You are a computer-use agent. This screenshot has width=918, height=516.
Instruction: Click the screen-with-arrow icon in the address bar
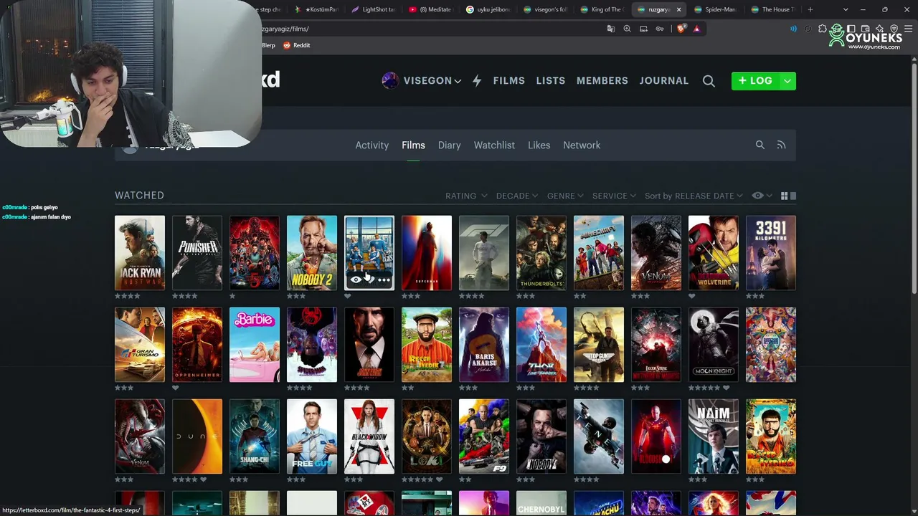click(x=643, y=29)
